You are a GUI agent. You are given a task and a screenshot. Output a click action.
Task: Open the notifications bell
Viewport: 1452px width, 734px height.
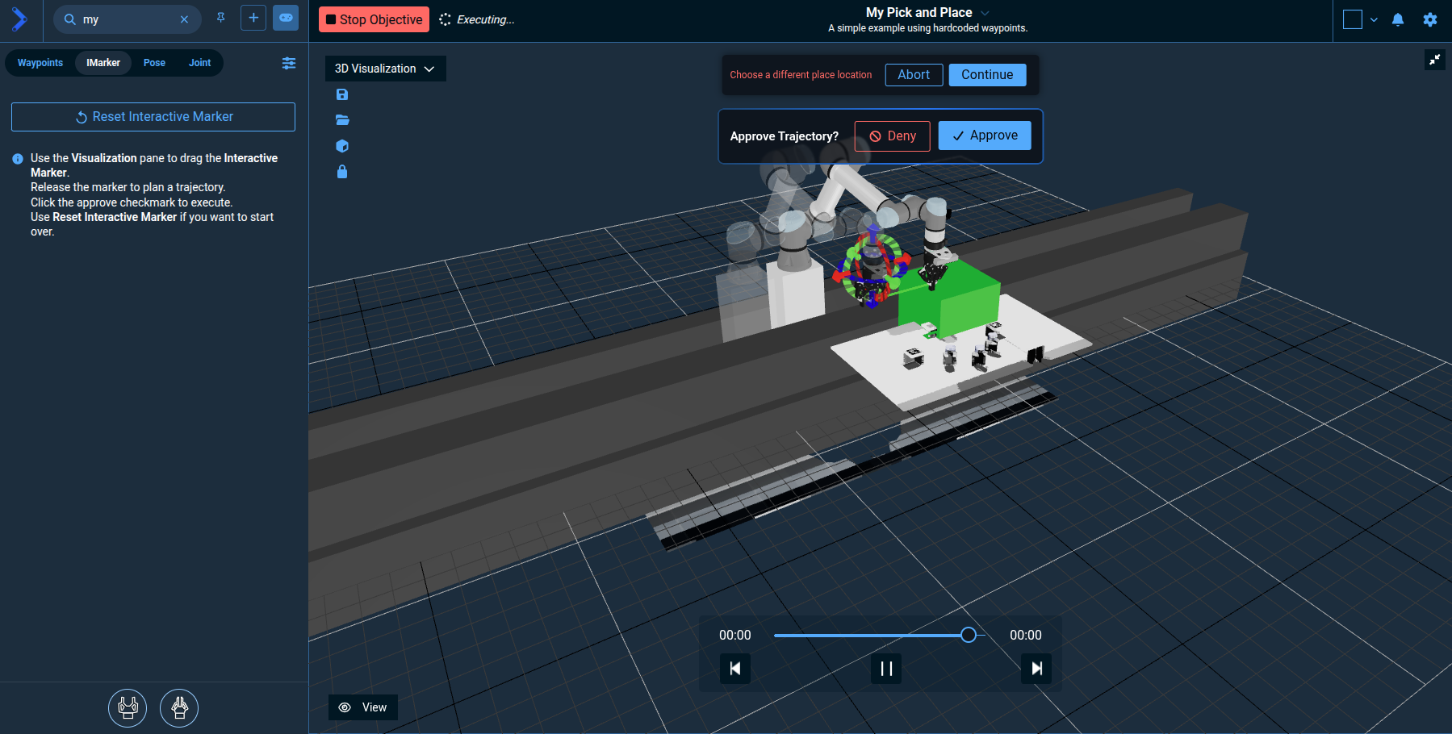click(x=1398, y=19)
